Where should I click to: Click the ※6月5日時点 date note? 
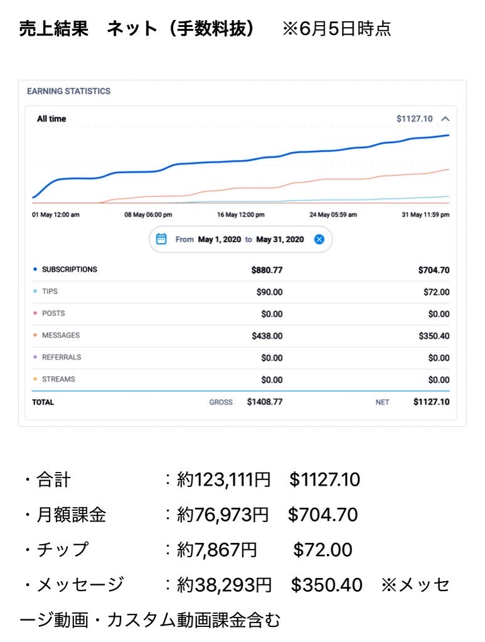(336, 29)
